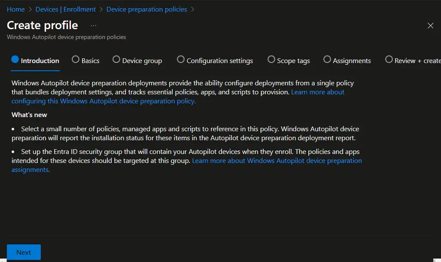
Task: Select the Scope tags step
Action: click(293, 60)
